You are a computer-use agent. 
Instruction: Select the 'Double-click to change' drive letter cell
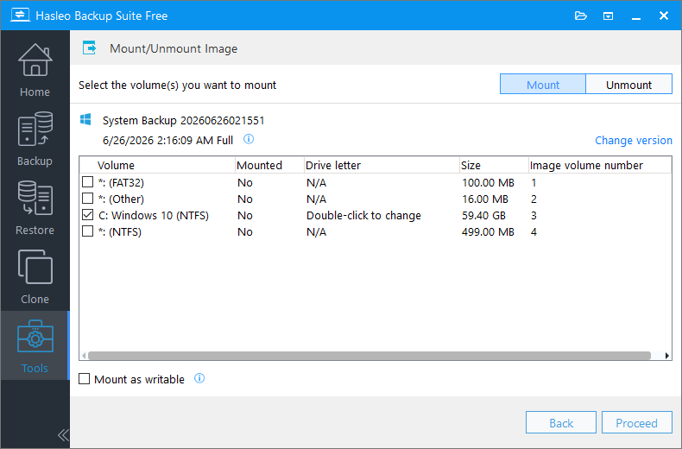363,215
